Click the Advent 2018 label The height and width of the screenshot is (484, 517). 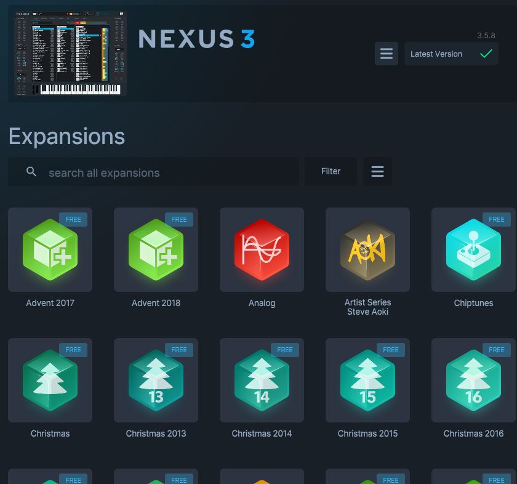[156, 303]
